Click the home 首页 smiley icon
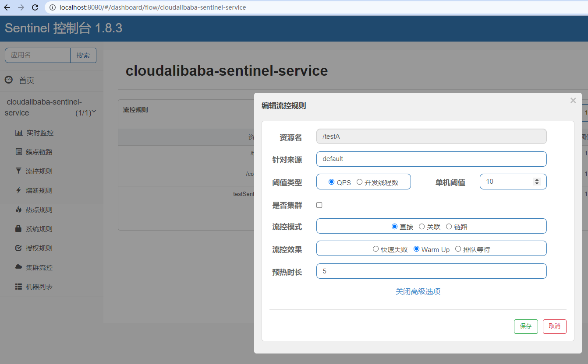 pyautogui.click(x=9, y=80)
